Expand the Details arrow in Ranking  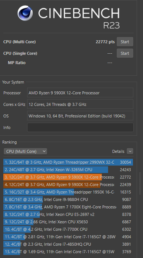(130, 151)
